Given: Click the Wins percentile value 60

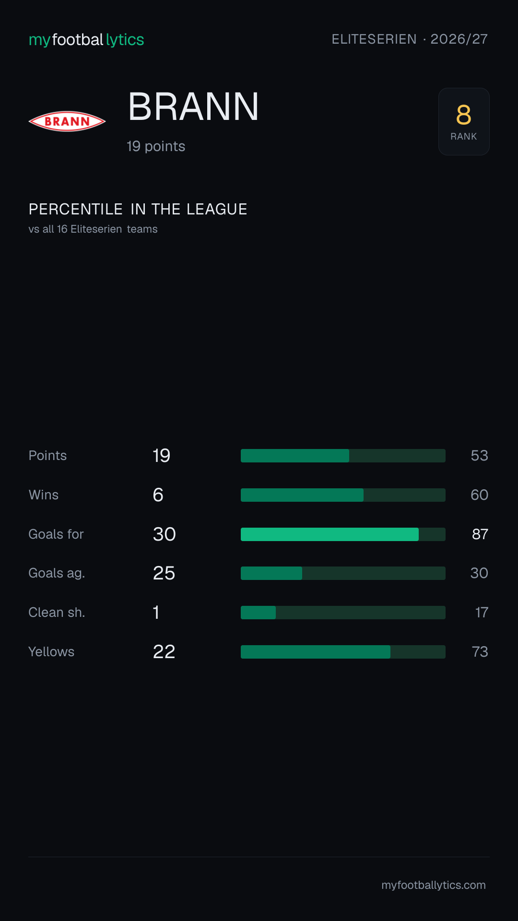Looking at the screenshot, I should (x=480, y=495).
